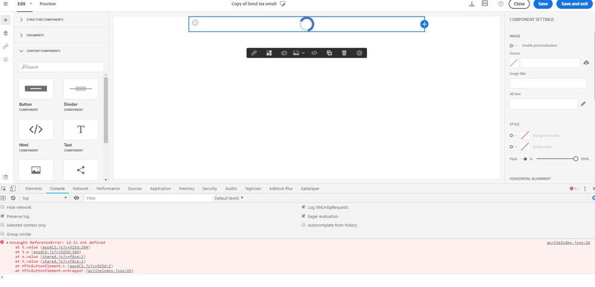595x287 pixels.
Task: Click the round last icon on the floating toolbar
Action: [x=359, y=53]
